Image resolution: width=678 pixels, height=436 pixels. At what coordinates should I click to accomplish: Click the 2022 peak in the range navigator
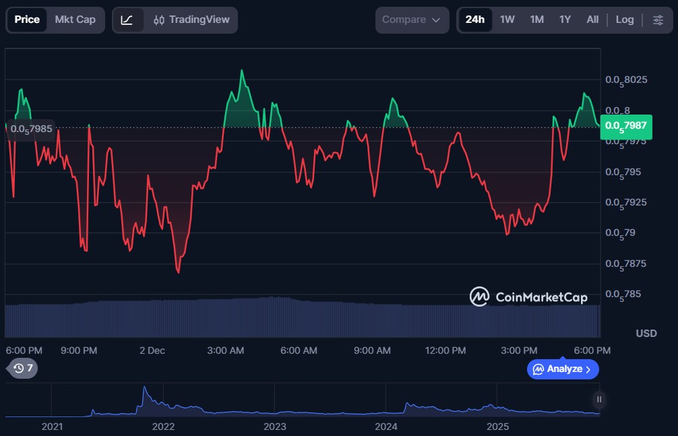tap(144, 389)
